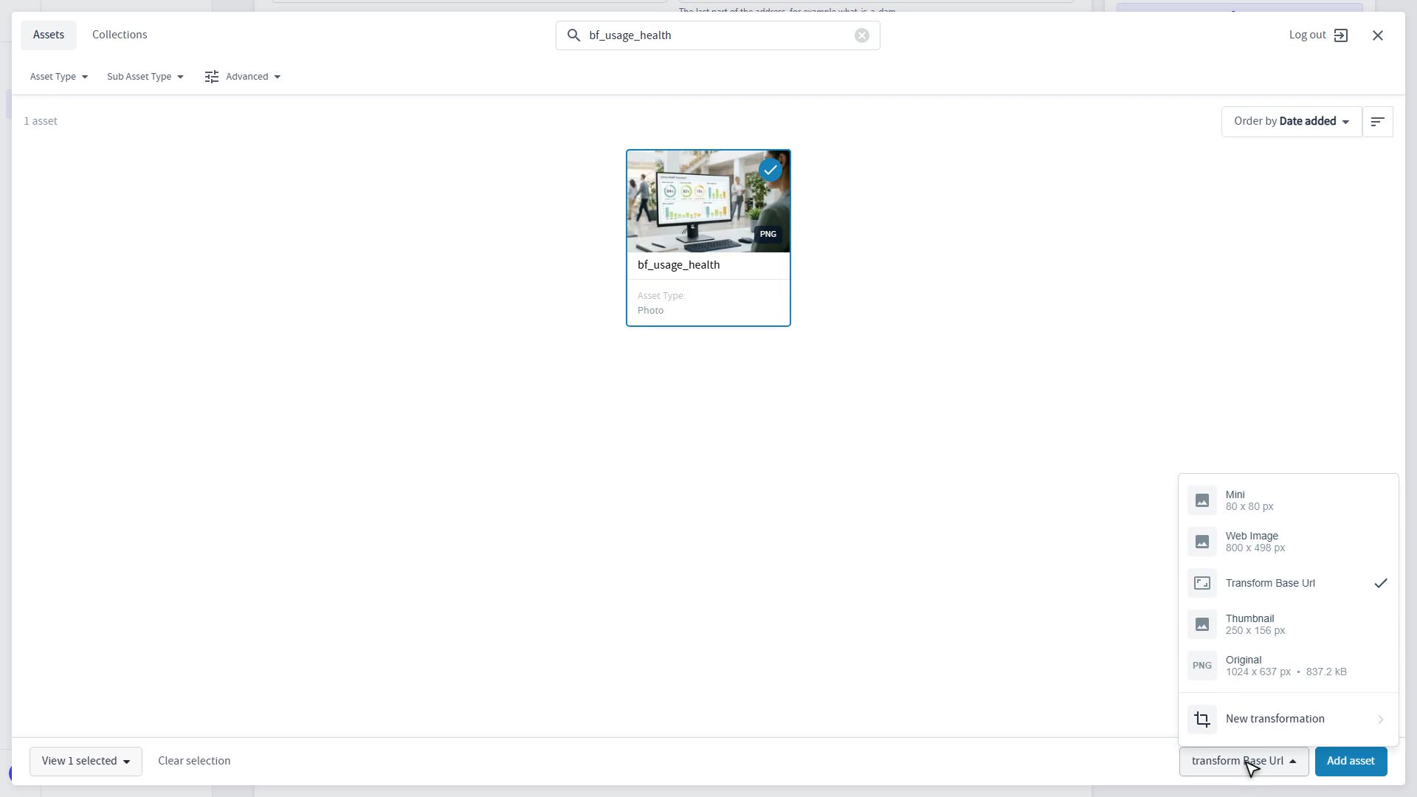Toggle sort direction icon
This screenshot has height=797, width=1417.
pyautogui.click(x=1377, y=122)
